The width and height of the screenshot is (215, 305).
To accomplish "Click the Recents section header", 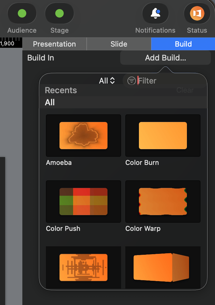I will (61, 90).
